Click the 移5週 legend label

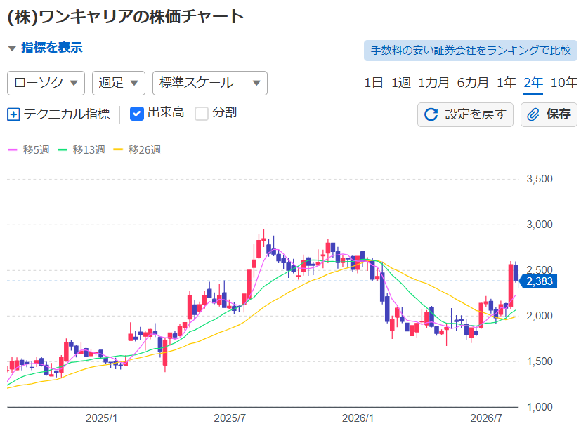(36, 150)
